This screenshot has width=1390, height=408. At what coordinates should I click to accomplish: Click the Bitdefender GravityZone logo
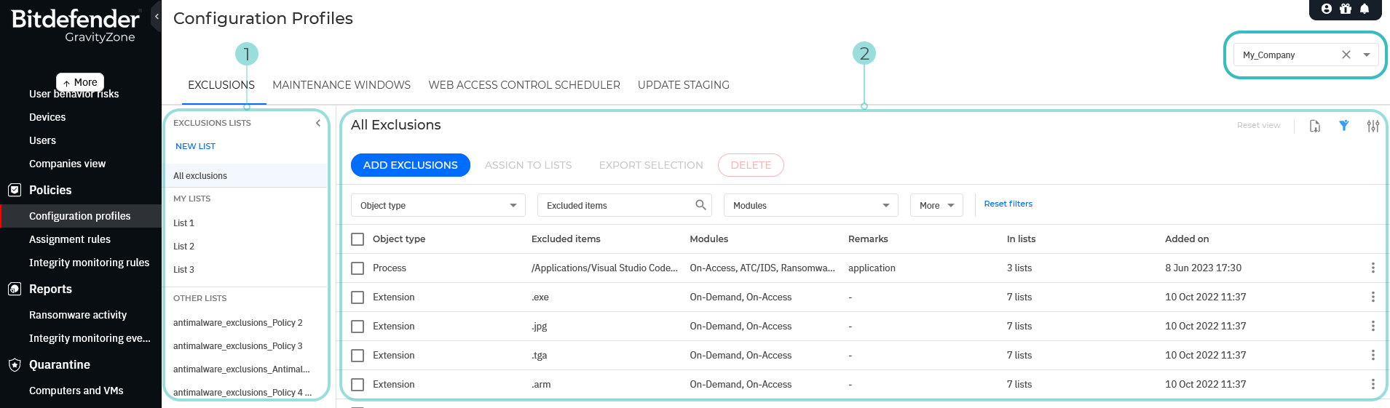click(x=76, y=26)
